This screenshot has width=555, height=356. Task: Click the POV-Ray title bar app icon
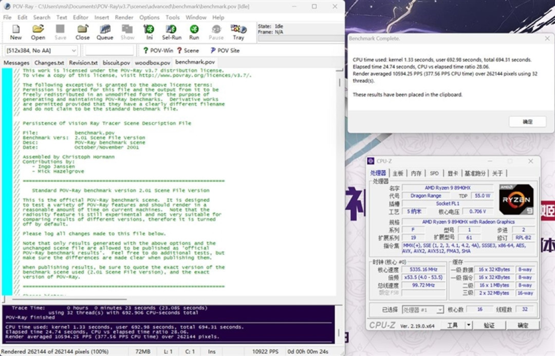pos(7,6)
